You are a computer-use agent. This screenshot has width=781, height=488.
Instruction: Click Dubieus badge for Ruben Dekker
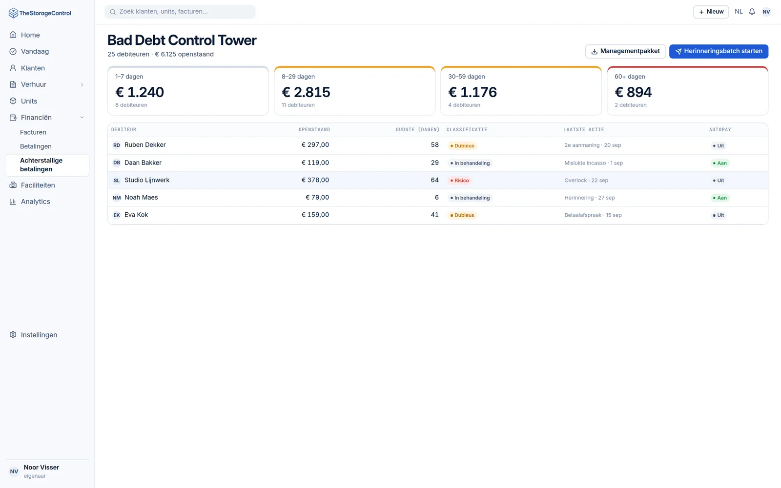click(462, 146)
